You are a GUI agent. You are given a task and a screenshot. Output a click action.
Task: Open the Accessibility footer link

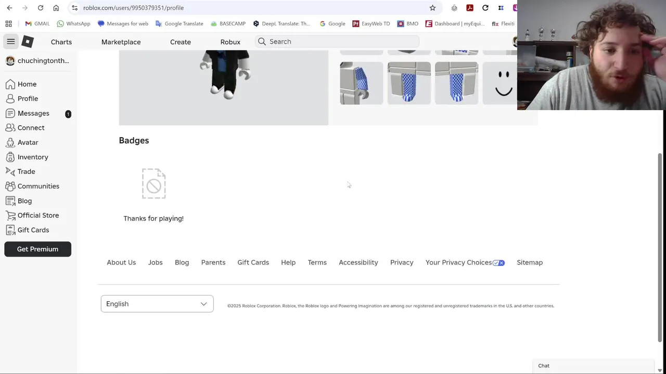pyautogui.click(x=358, y=262)
